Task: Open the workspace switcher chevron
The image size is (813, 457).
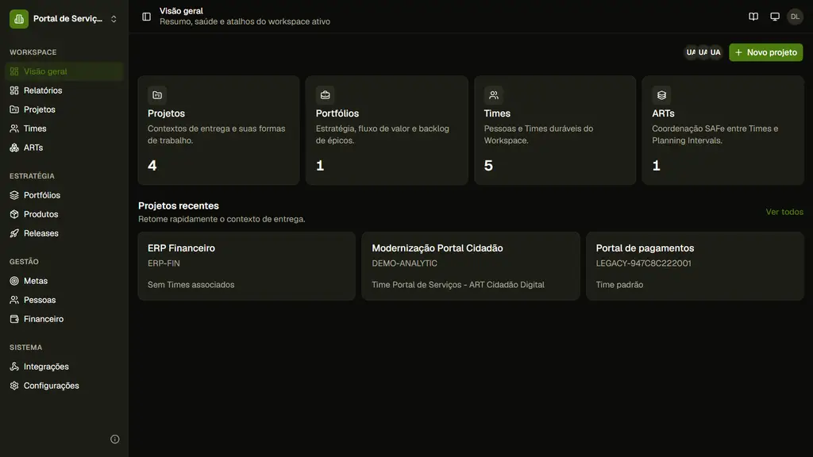Action: pos(114,19)
